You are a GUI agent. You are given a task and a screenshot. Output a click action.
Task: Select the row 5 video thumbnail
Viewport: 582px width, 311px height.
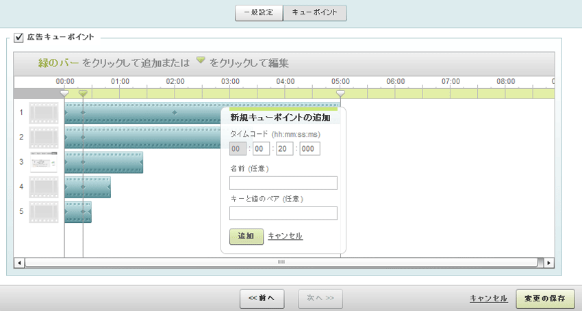pos(44,212)
